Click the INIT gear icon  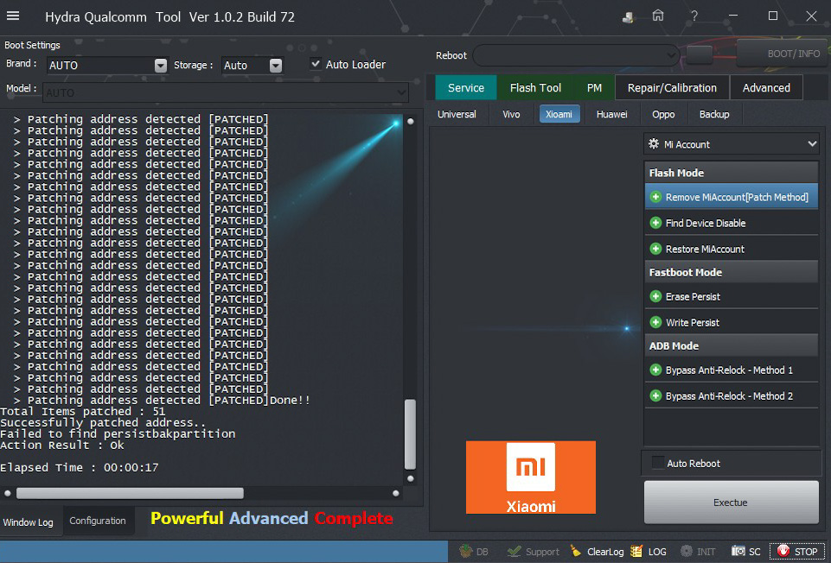click(698, 552)
